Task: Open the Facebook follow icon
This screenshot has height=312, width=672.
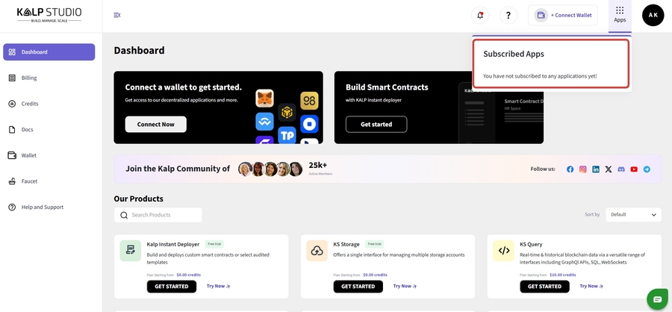Action: [570, 169]
